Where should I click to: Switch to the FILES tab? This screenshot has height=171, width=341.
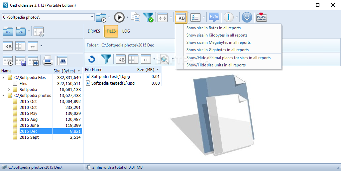(111, 31)
